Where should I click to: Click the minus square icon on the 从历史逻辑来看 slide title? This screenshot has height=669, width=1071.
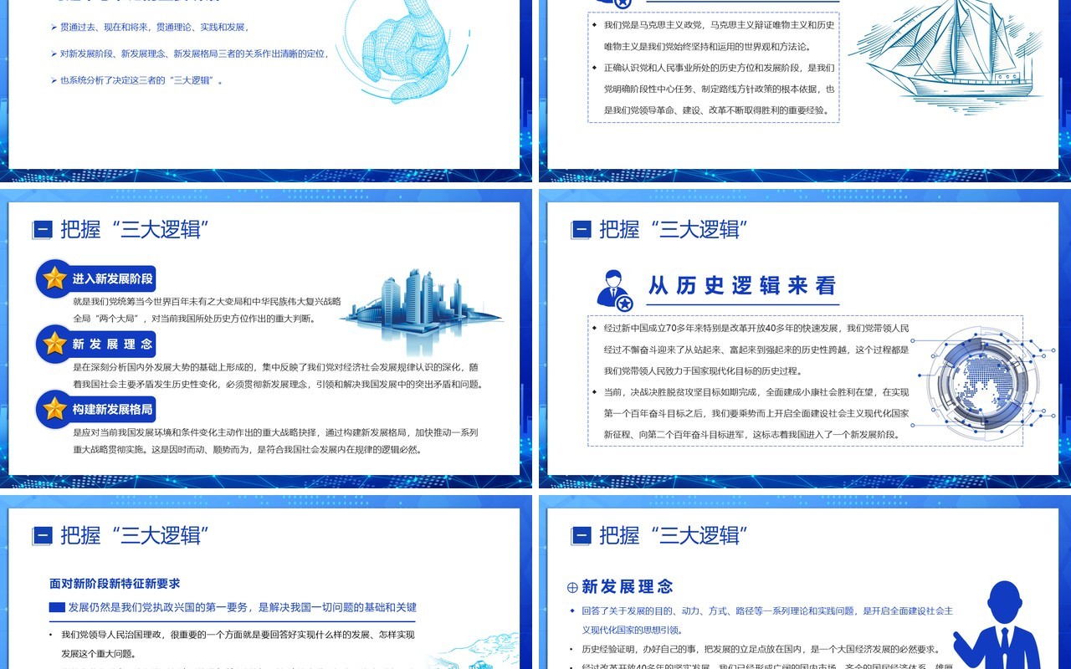click(581, 229)
